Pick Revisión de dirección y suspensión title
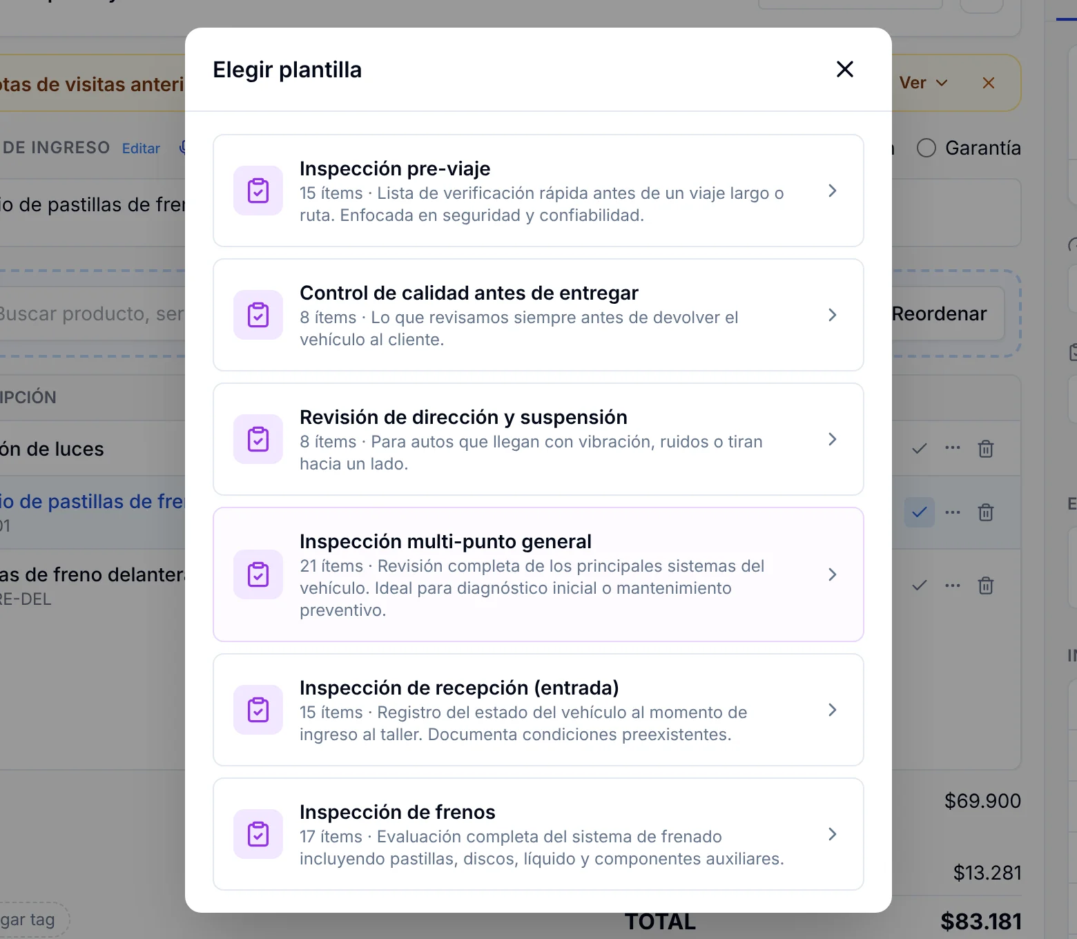 click(x=463, y=417)
